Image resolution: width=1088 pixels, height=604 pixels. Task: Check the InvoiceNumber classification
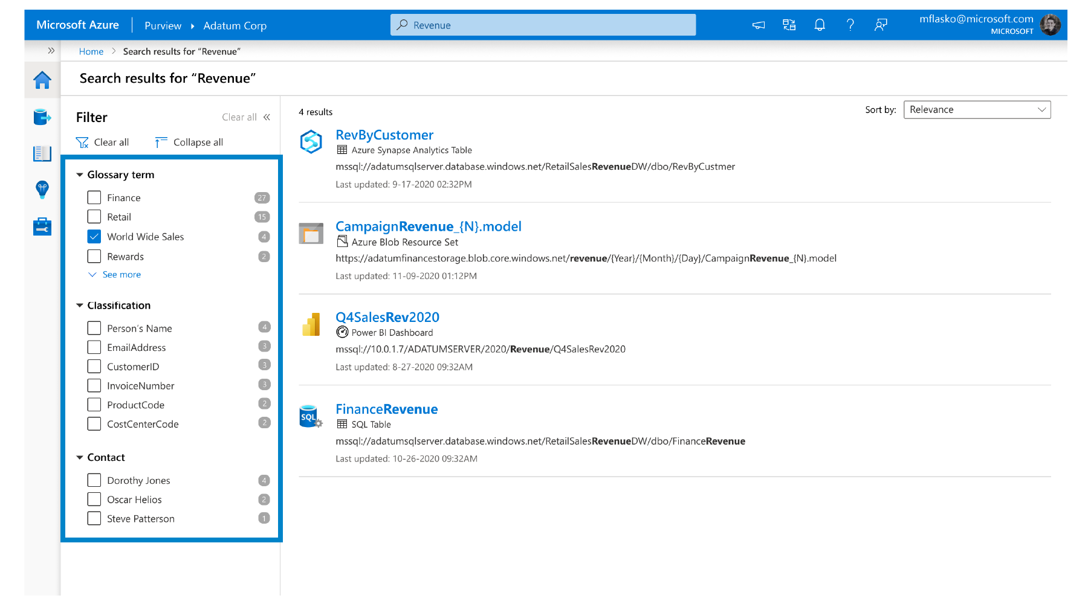(94, 385)
